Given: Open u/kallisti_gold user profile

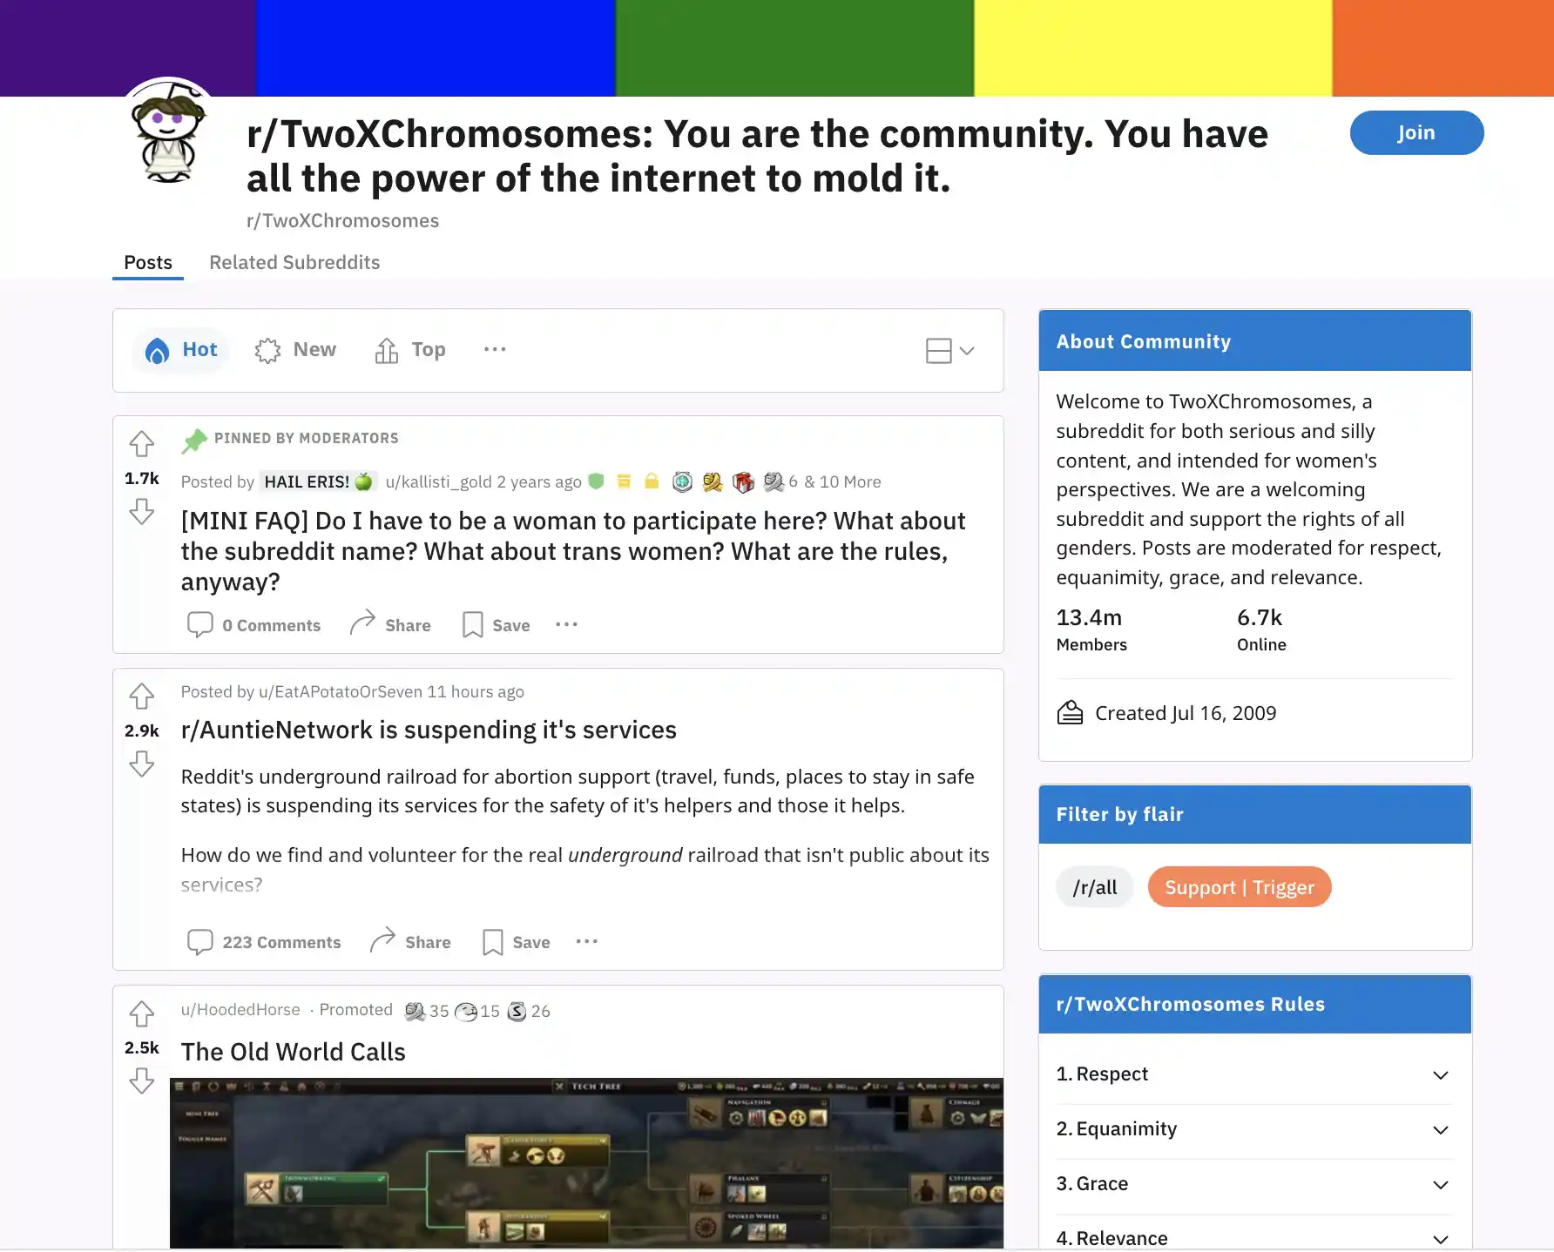Looking at the screenshot, I should 439,481.
